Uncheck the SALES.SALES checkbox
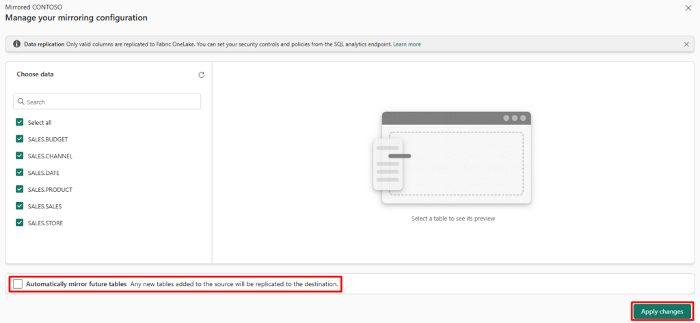This screenshot has height=323, width=700. click(20, 206)
